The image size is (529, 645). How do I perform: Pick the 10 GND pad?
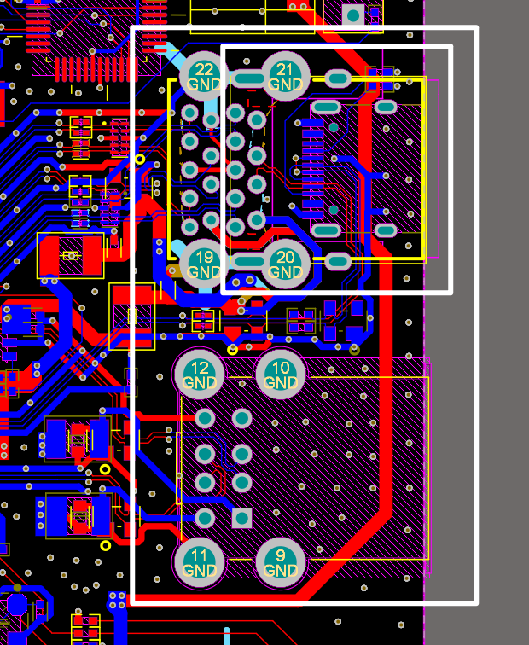[281, 375]
